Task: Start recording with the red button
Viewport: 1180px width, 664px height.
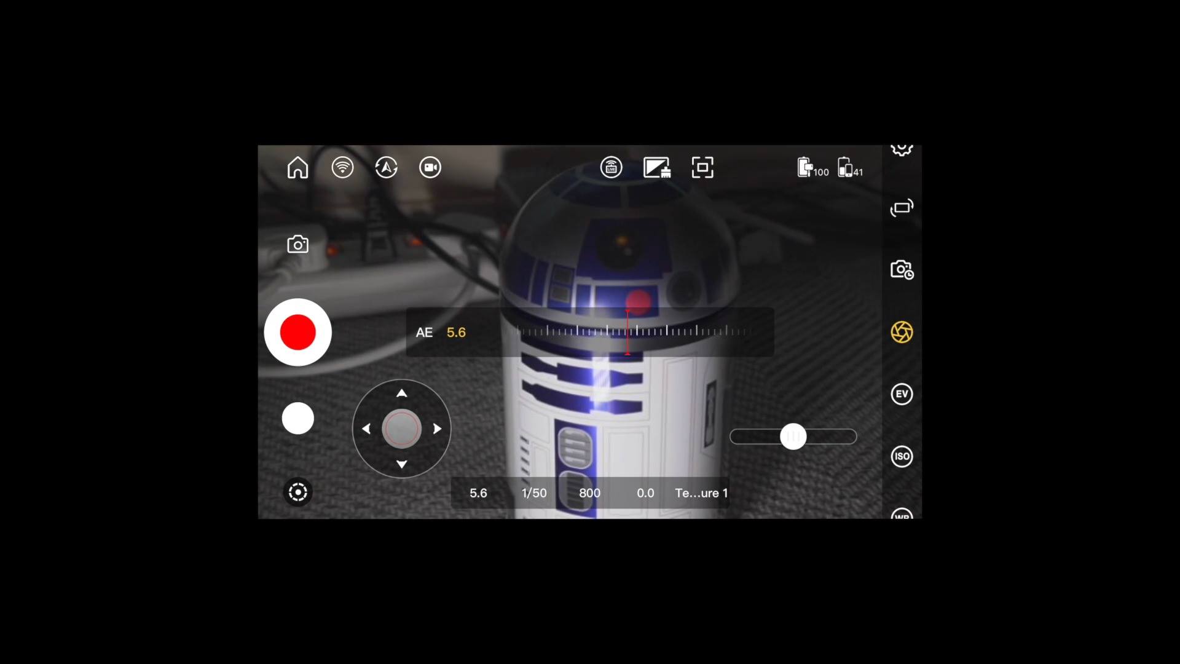Action: pyautogui.click(x=297, y=332)
